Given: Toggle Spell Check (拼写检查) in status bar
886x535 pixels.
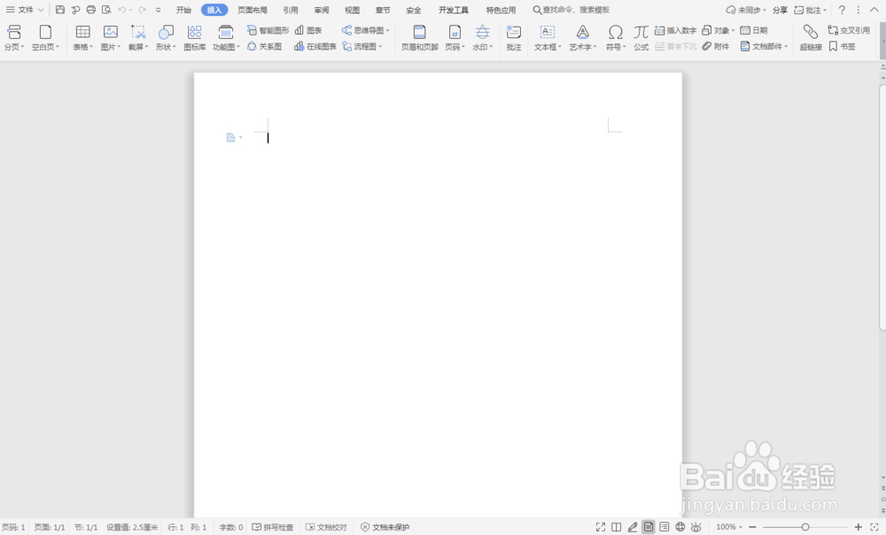Looking at the screenshot, I should [x=272, y=527].
